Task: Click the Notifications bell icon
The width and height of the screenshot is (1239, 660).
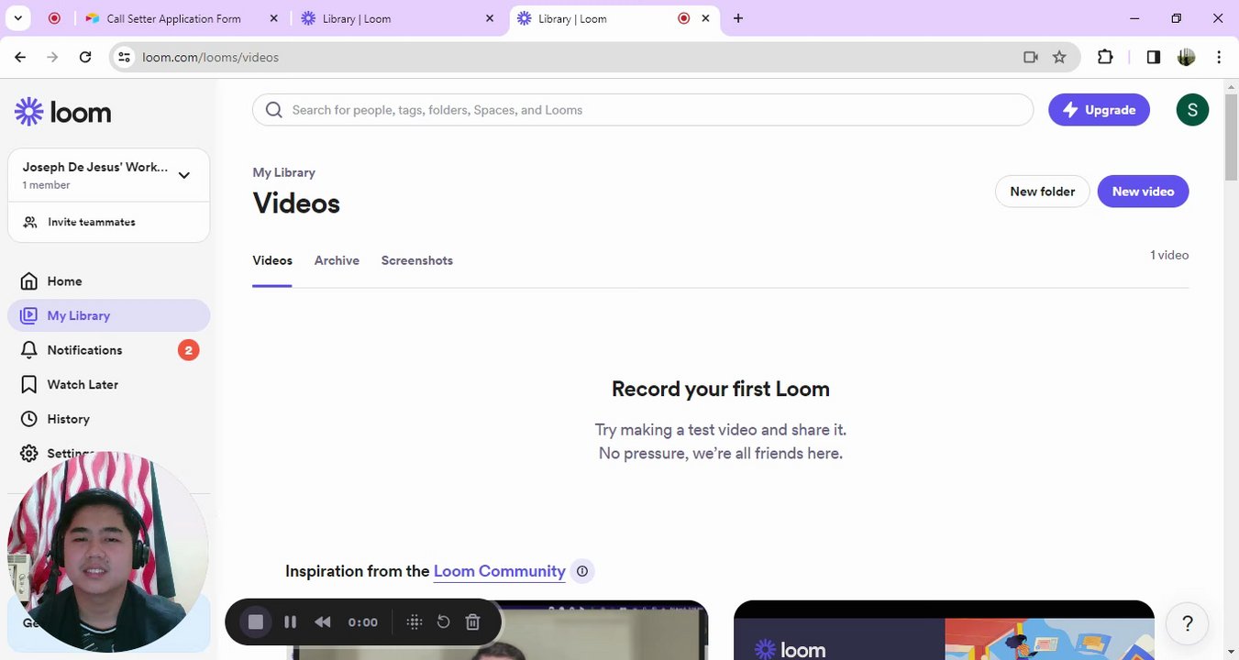Action: coord(29,350)
